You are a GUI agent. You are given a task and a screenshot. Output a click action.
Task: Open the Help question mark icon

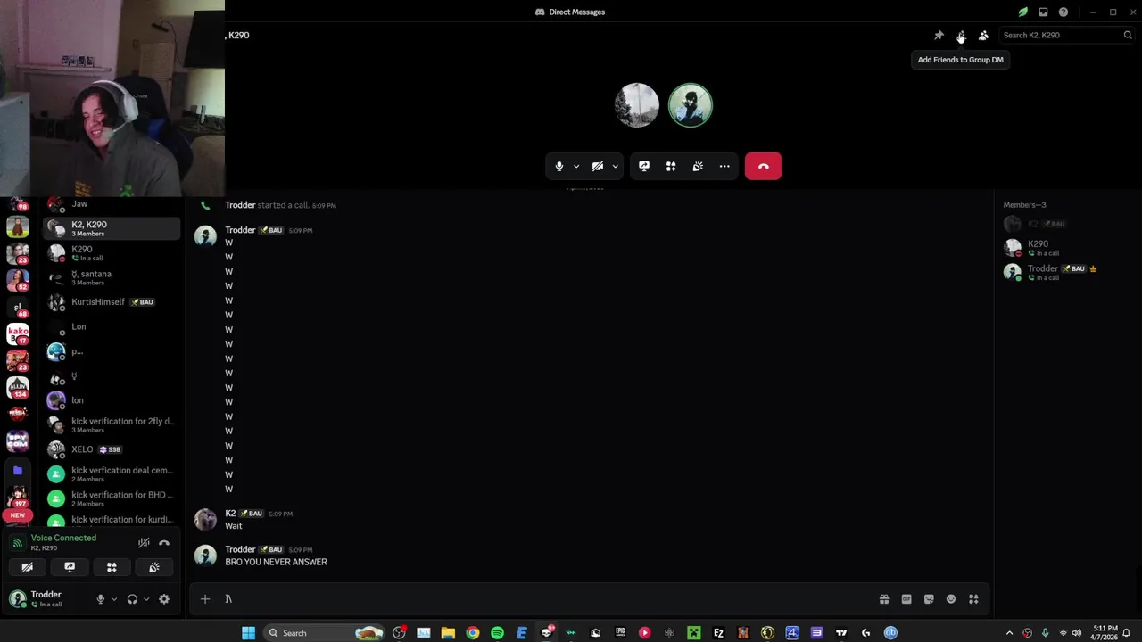[1063, 12]
